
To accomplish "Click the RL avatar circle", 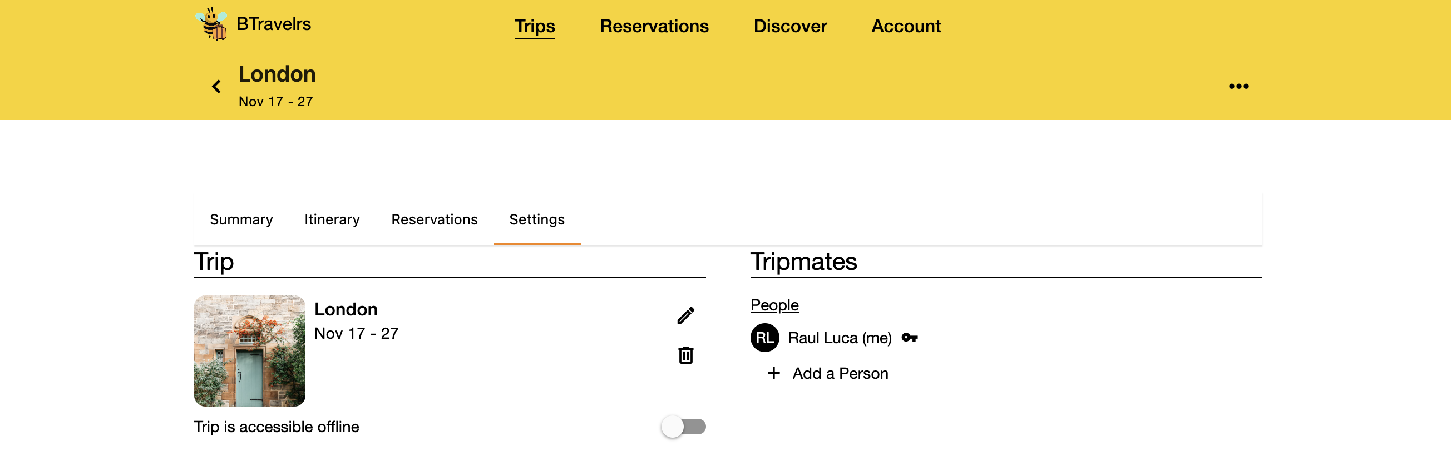I will [x=764, y=338].
